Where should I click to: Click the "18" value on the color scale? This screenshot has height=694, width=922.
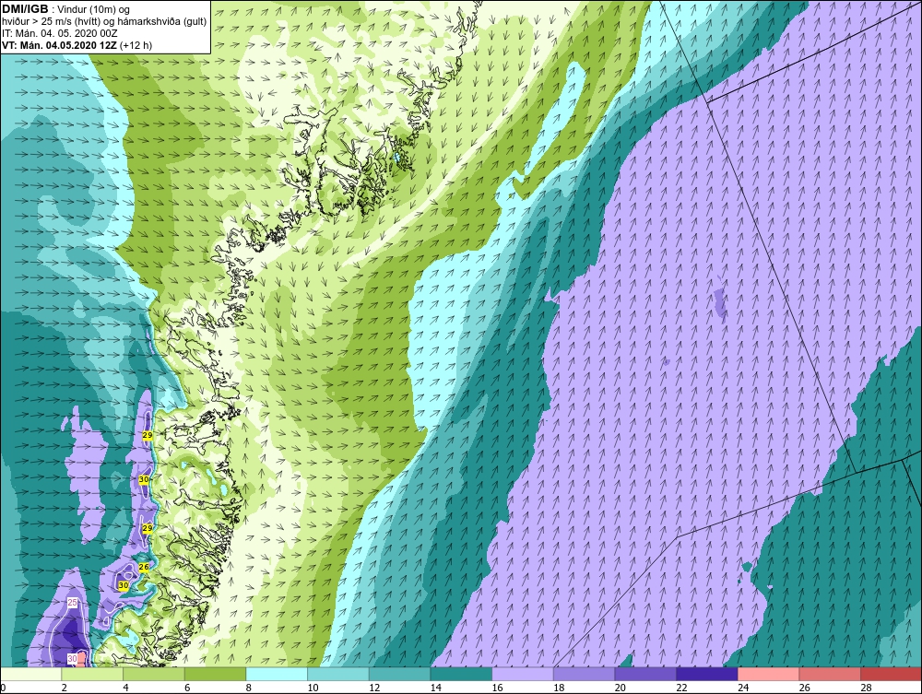[558, 688]
